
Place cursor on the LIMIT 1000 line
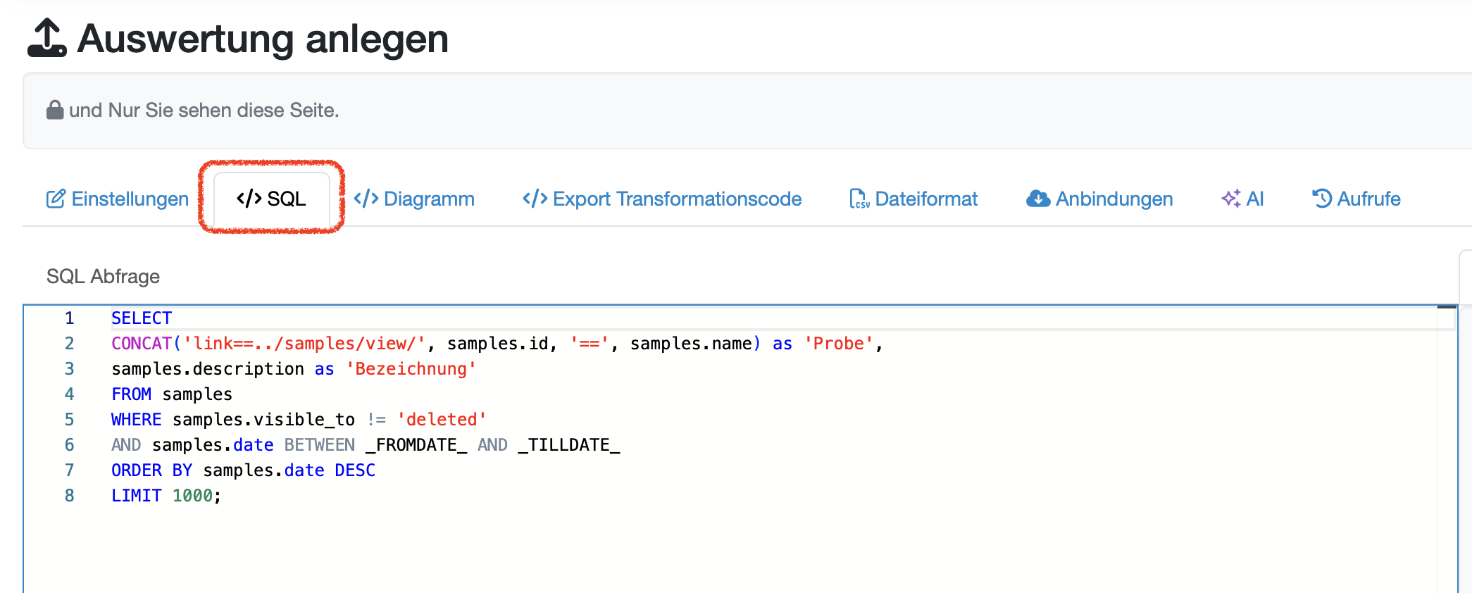[x=166, y=496]
